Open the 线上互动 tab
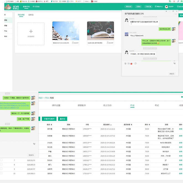The height and width of the screenshot is (183, 183). click(x=107, y=106)
